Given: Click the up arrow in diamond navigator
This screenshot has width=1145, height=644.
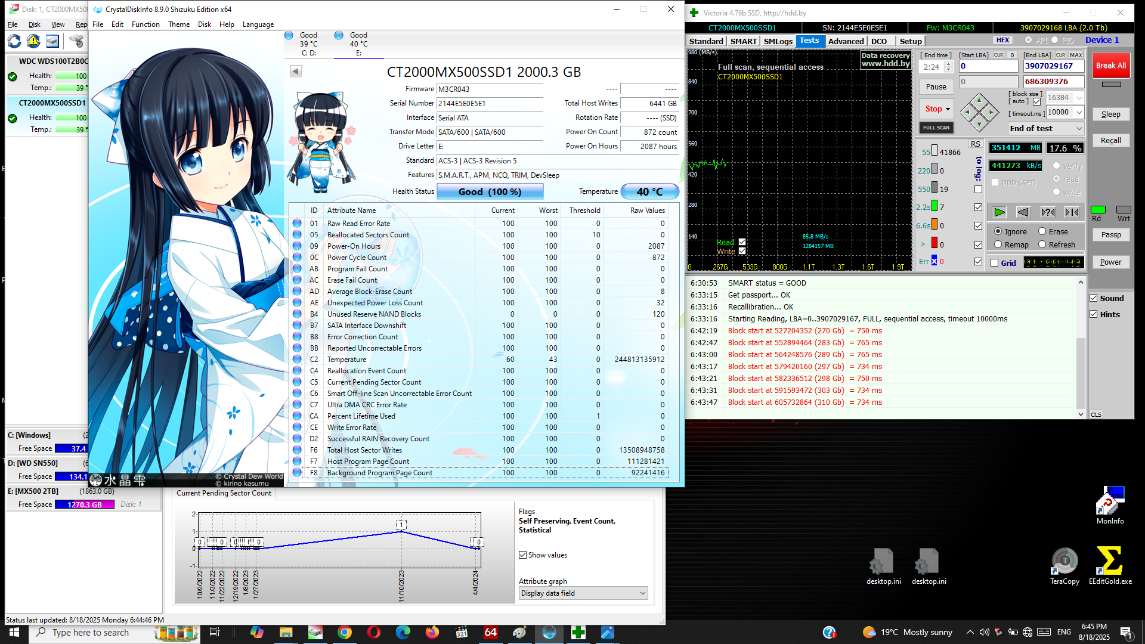Looking at the screenshot, I should click(979, 100).
